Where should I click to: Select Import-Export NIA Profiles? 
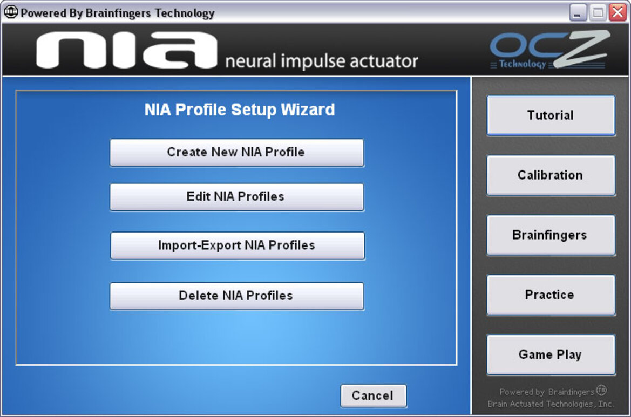[x=238, y=245]
